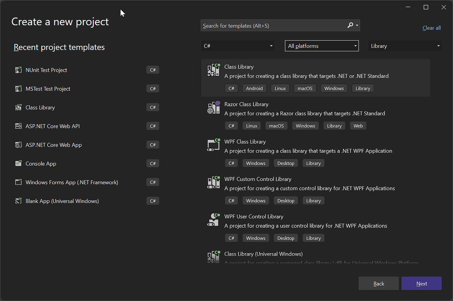
Task: Click the C# badge beside Console App
Action: click(x=153, y=163)
